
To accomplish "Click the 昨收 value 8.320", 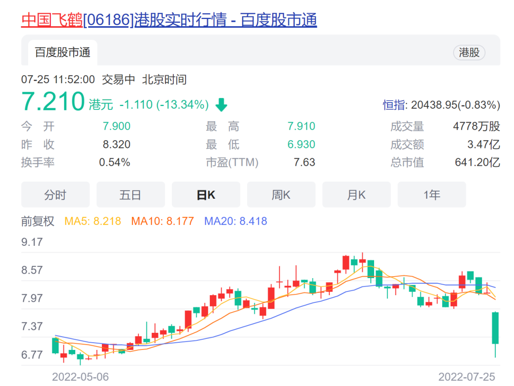I will coord(117,145).
